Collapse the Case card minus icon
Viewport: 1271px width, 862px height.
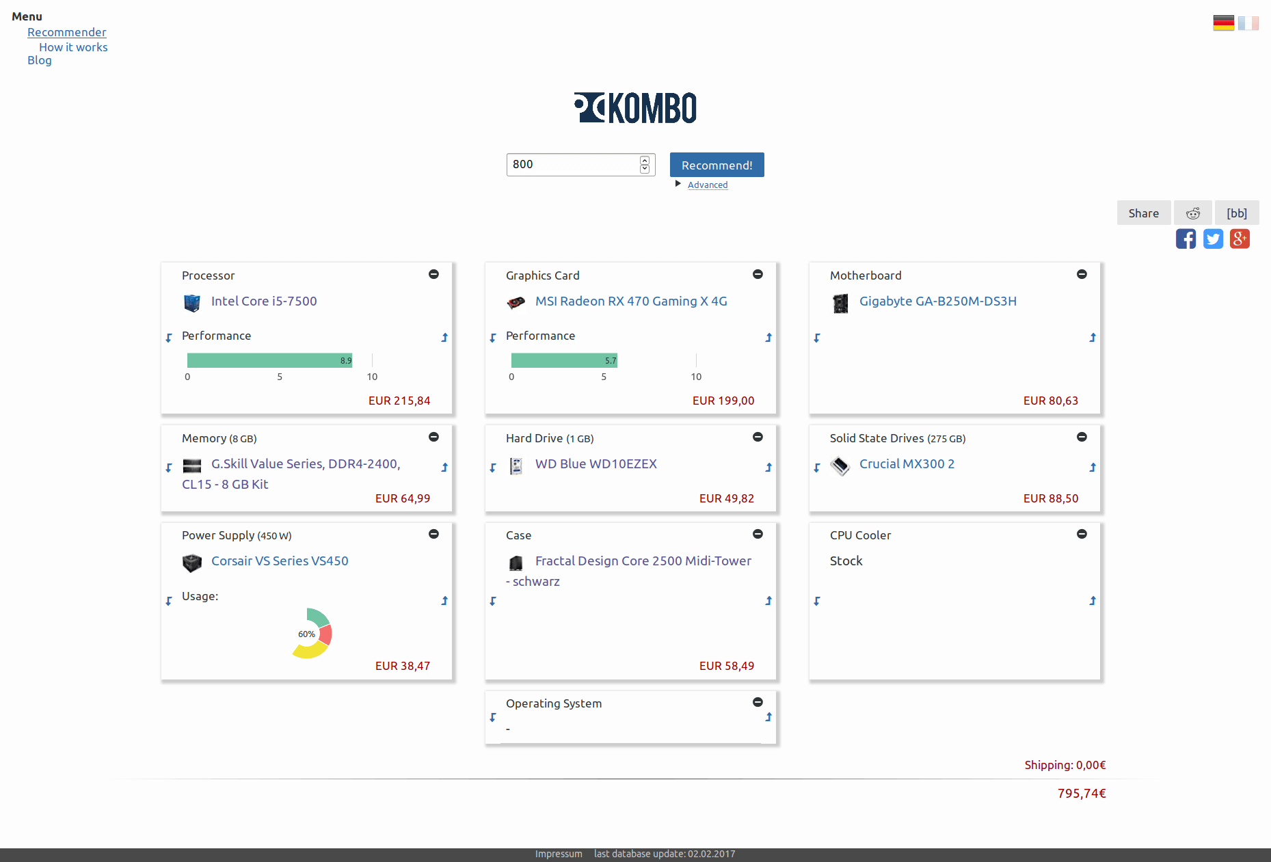click(x=758, y=534)
